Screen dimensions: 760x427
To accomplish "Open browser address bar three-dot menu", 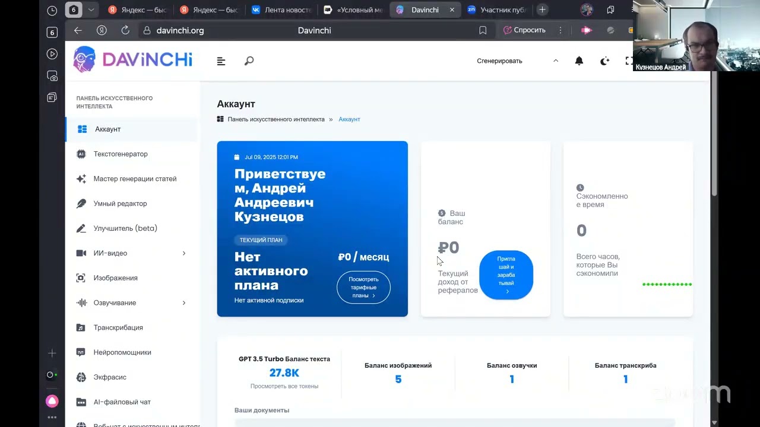I will coord(560,30).
